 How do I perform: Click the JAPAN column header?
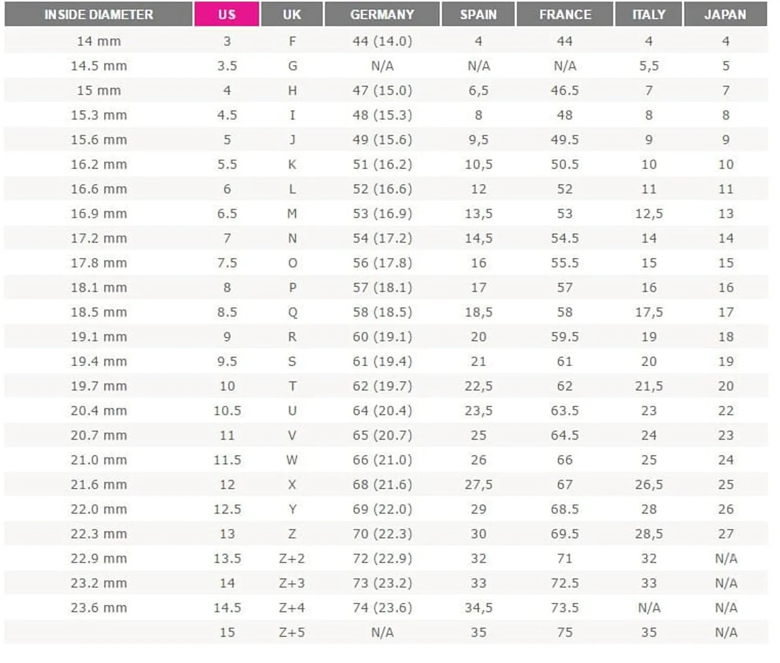click(x=725, y=15)
